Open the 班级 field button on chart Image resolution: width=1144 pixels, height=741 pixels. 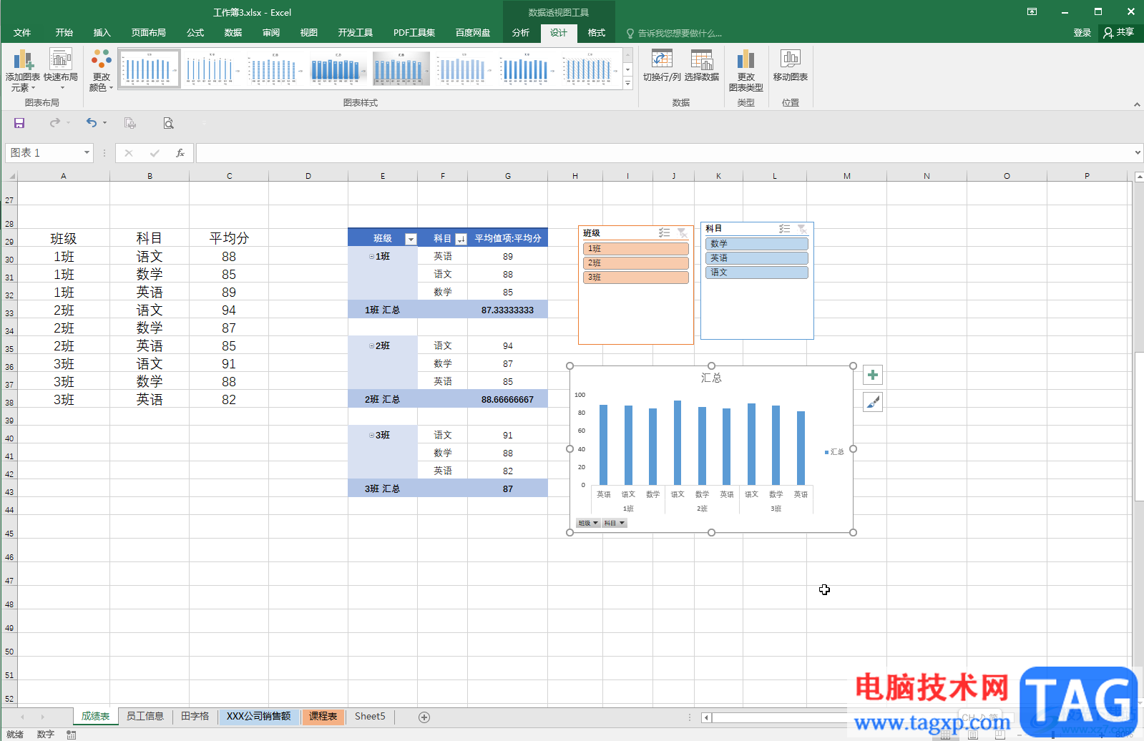(x=588, y=523)
